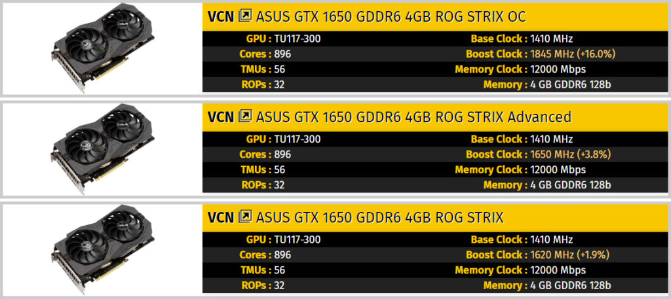671x299 pixels.
Task: Click the bottom ROG STRIX card image
Action: tap(104, 248)
